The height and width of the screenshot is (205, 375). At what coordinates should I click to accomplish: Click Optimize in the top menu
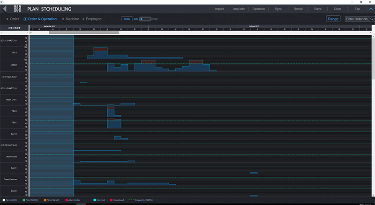[x=258, y=8]
